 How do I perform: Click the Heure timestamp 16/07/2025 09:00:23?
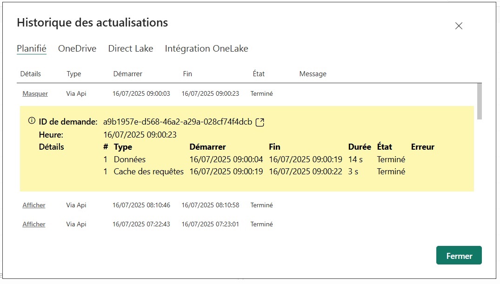(x=140, y=135)
